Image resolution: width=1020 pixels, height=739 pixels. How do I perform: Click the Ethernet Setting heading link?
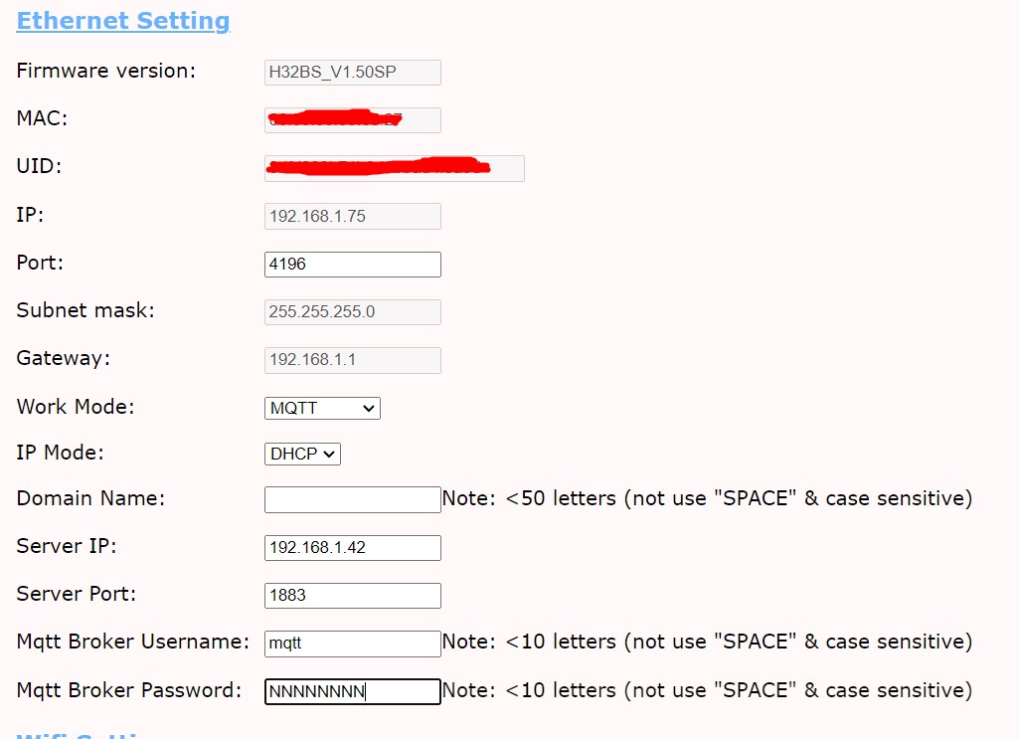123,21
